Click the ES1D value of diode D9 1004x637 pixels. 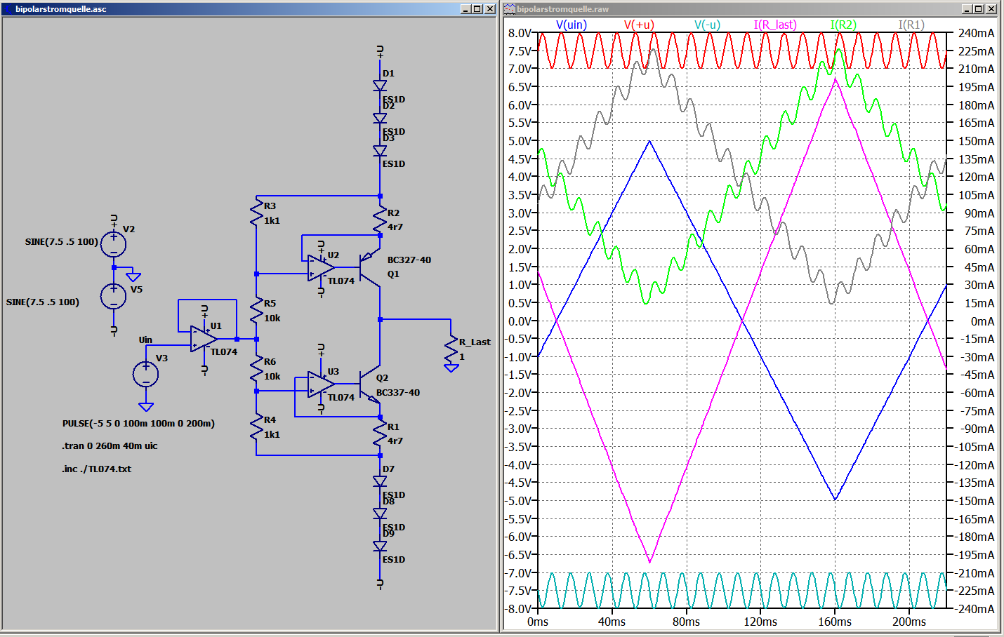[x=394, y=559]
